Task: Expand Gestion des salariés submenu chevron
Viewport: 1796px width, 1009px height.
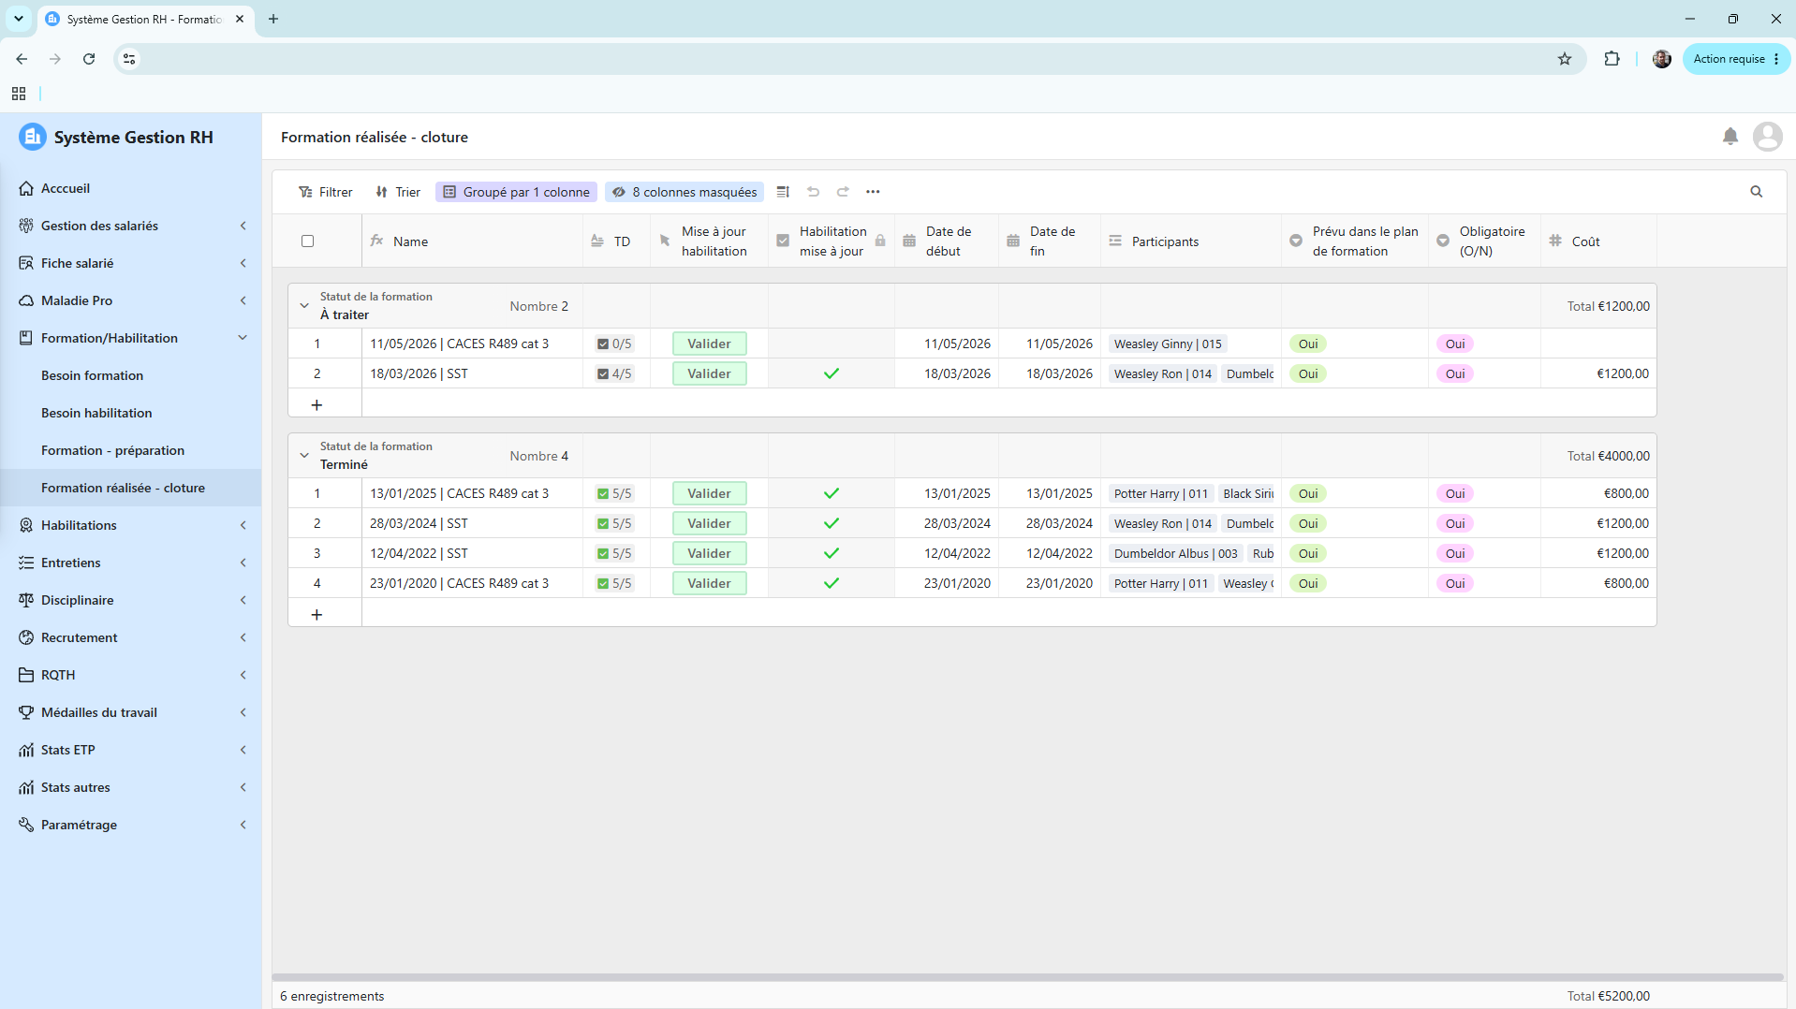Action: (x=243, y=226)
